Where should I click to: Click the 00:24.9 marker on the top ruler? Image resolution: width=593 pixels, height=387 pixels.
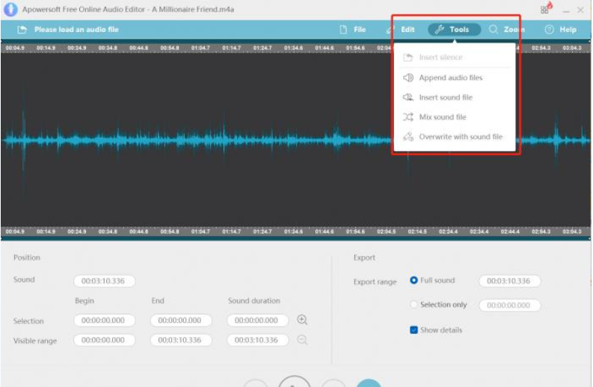tap(77, 48)
